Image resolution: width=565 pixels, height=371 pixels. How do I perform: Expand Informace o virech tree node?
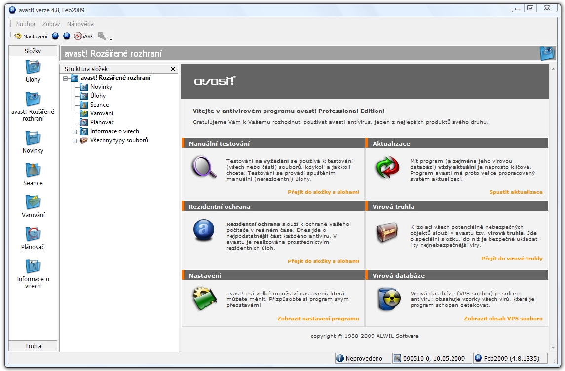[x=75, y=132]
